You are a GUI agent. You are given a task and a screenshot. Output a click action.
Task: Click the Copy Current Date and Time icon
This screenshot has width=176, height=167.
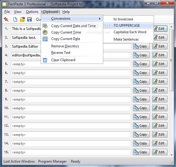tap(45, 26)
